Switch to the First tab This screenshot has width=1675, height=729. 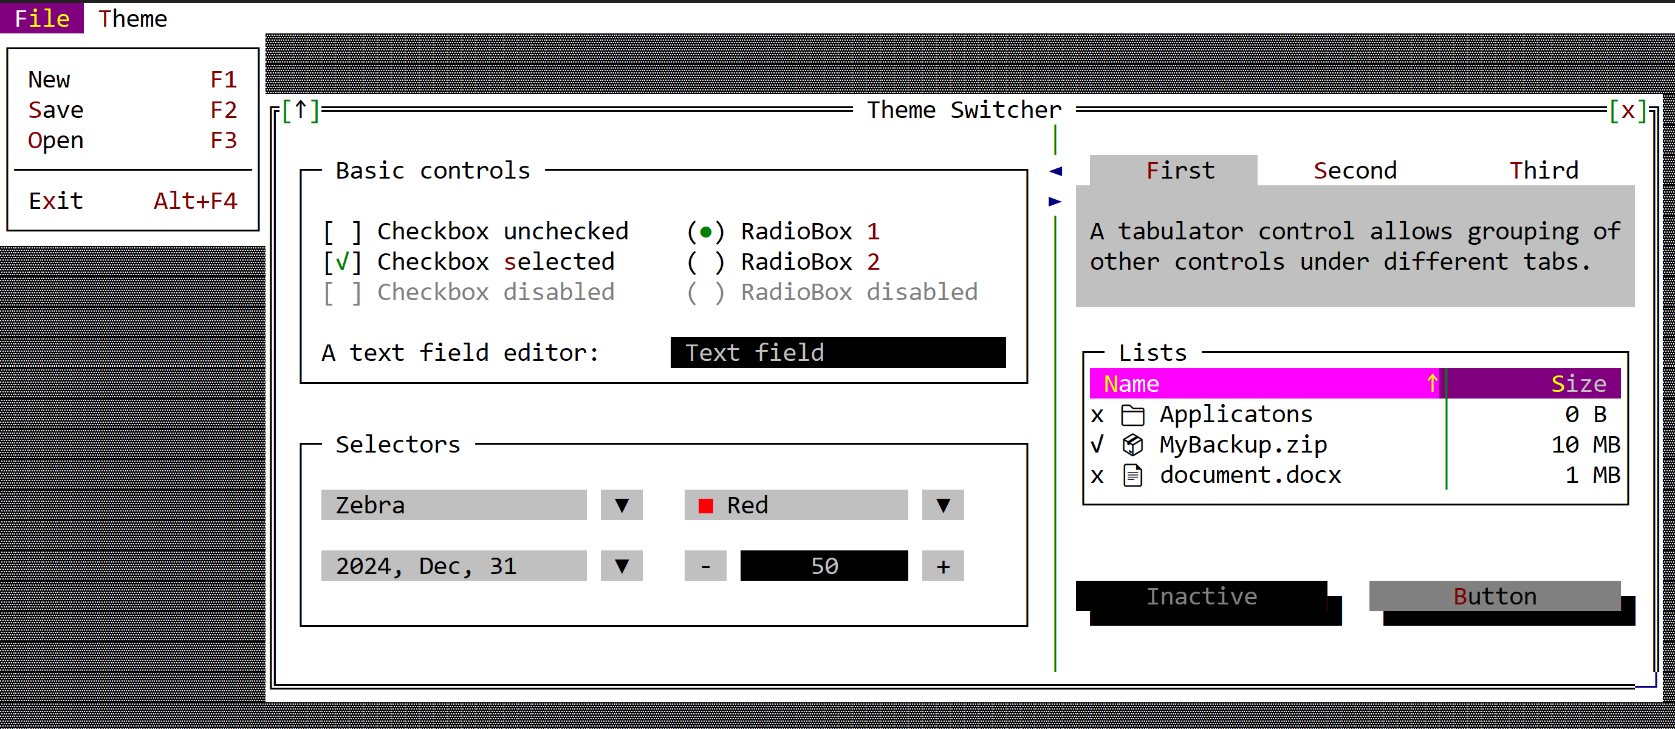point(1174,170)
